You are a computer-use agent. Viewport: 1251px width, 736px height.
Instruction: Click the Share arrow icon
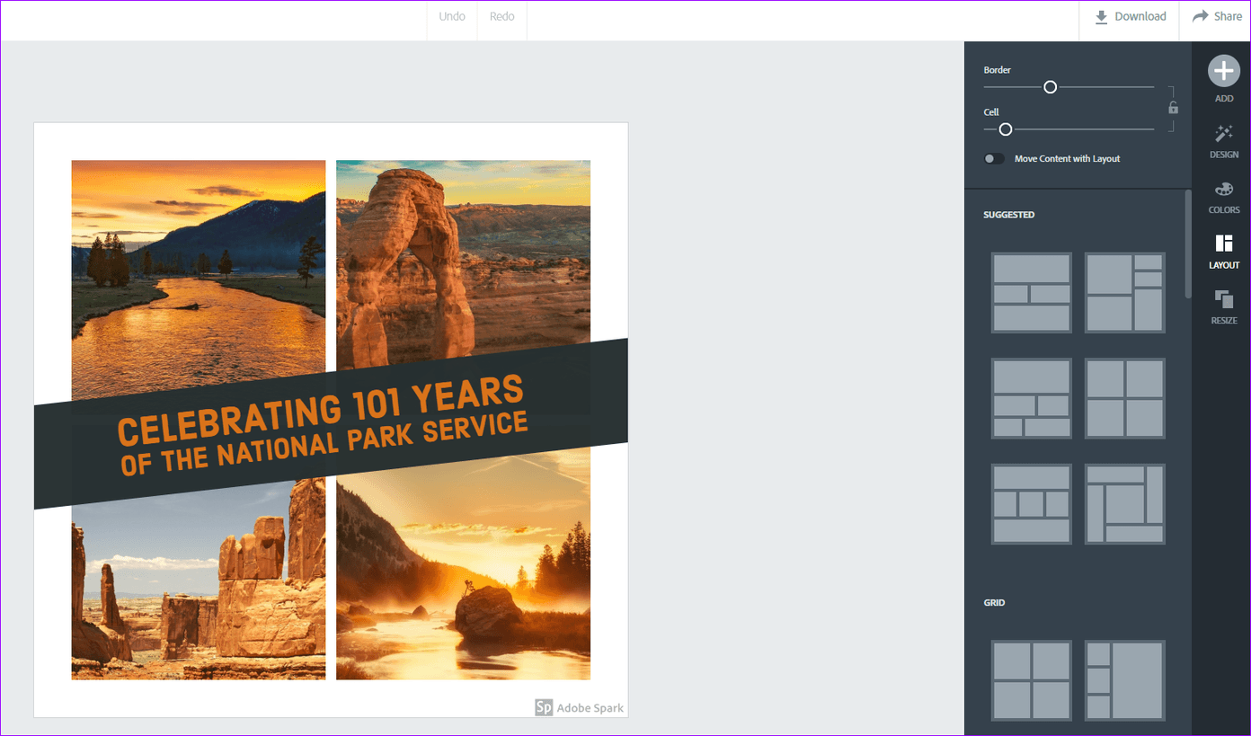pyautogui.click(x=1200, y=16)
